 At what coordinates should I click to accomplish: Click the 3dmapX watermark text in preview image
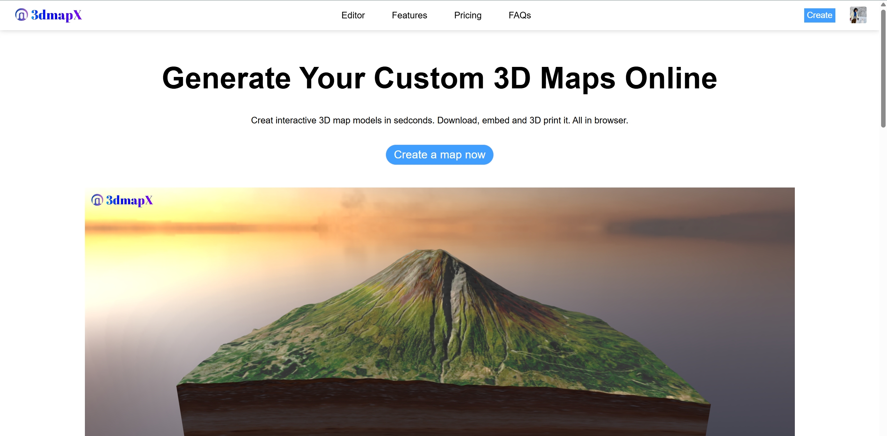point(129,200)
